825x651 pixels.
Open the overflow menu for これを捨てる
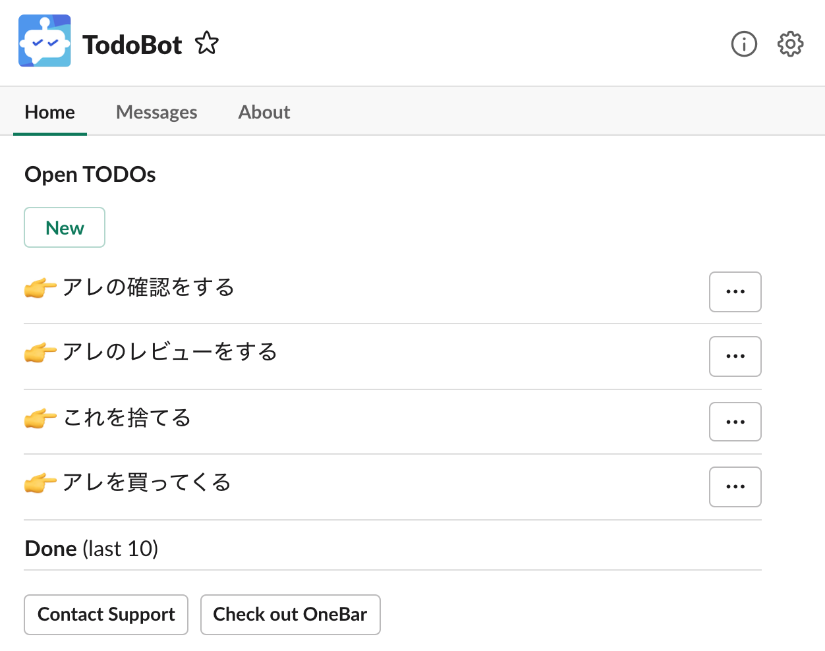(735, 422)
